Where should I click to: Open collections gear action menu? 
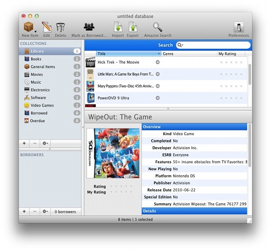[x=45, y=143]
